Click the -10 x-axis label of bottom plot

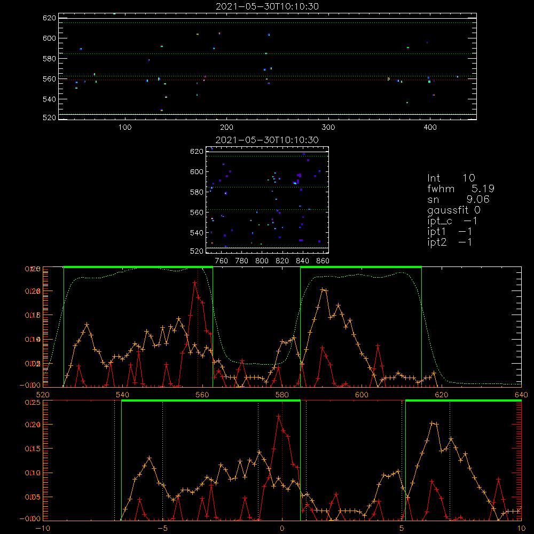click(43, 529)
